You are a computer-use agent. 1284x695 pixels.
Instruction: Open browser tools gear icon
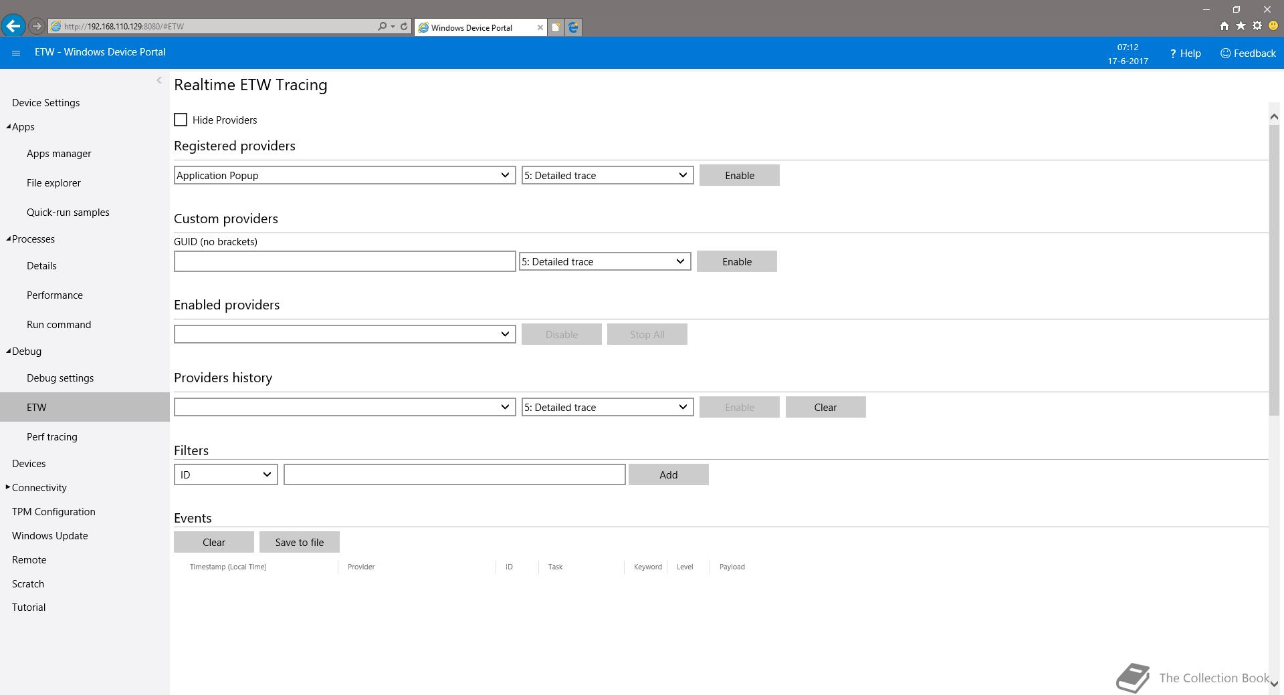(1257, 26)
